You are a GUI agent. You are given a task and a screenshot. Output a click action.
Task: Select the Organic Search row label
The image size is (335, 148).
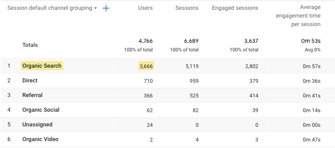click(42, 66)
